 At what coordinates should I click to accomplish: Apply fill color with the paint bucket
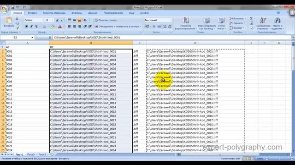pyautogui.click(x=53, y=27)
